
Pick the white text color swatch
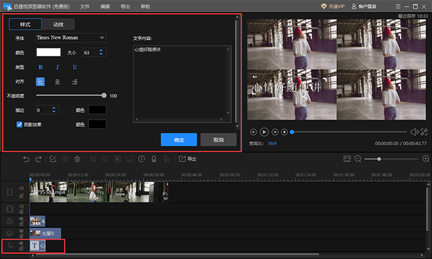49,52
